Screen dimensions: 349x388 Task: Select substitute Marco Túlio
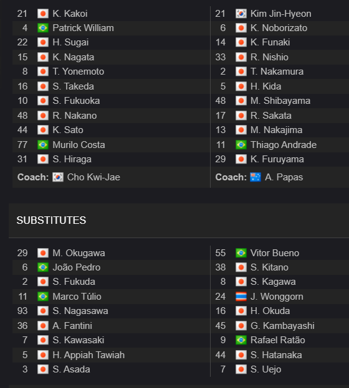pos(77,297)
